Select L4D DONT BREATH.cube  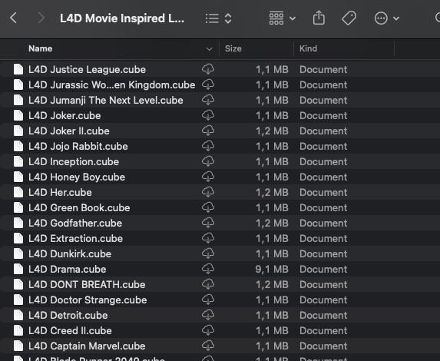[x=87, y=285]
